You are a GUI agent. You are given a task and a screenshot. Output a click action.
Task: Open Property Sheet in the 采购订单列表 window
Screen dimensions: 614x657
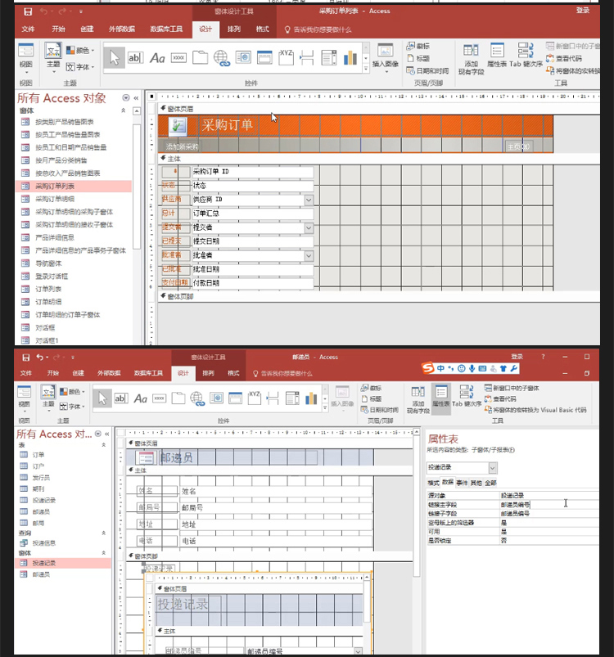coord(497,55)
